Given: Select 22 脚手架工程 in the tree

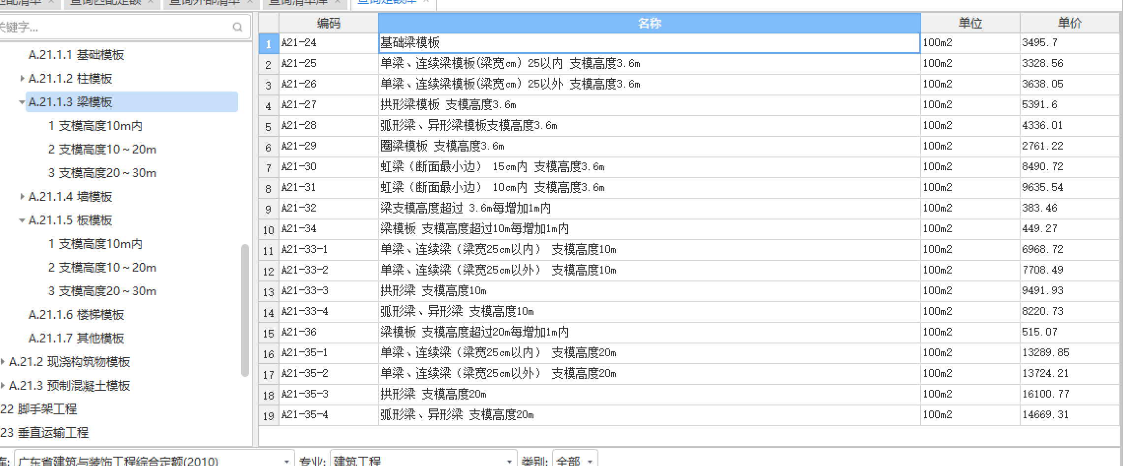Looking at the screenshot, I should (x=38, y=409).
